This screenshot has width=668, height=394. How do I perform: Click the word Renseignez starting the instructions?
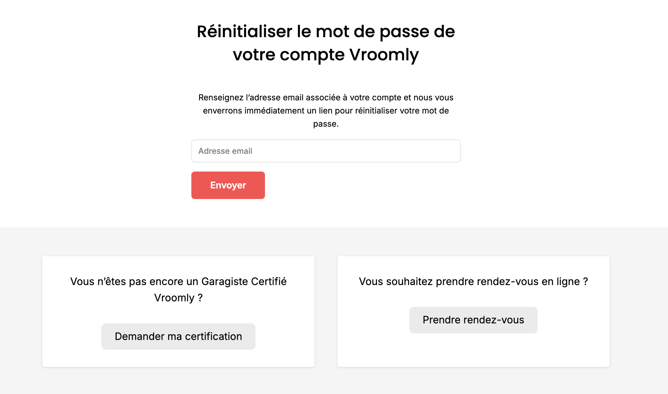click(221, 98)
